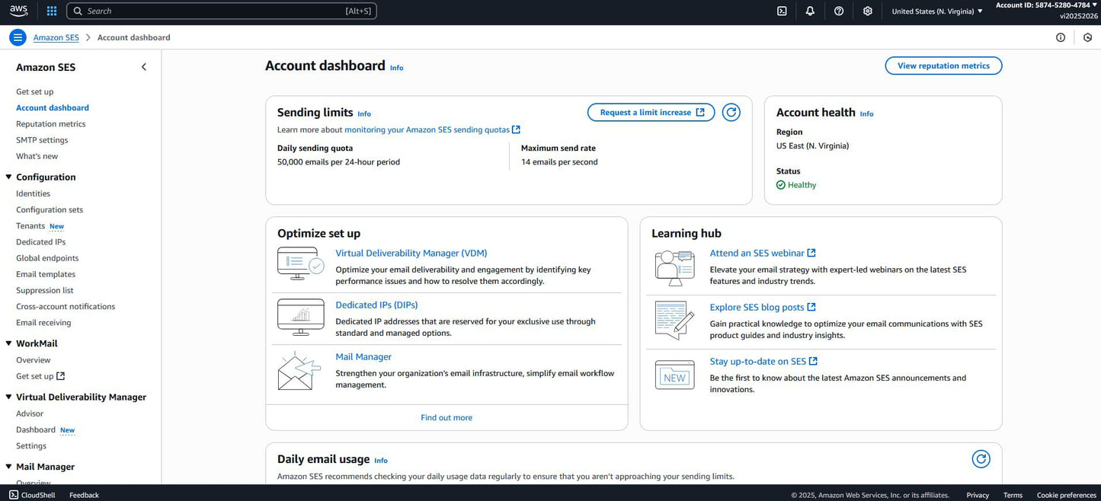Click external link icon beside Get set up
Viewport: 1101px width, 501px height.
(61, 376)
